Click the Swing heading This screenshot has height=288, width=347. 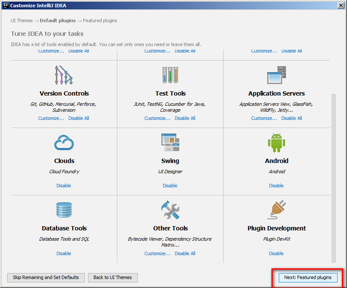tap(170, 161)
